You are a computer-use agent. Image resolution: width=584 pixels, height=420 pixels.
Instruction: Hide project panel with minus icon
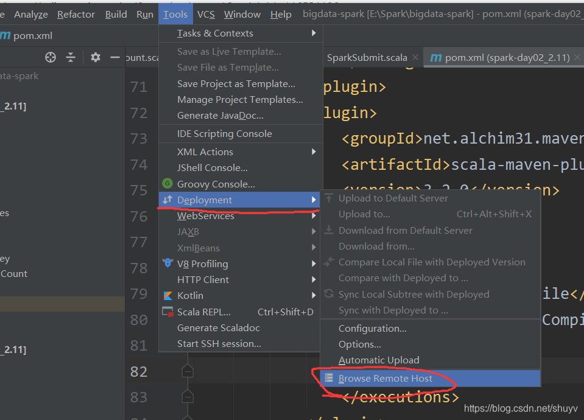coord(115,57)
